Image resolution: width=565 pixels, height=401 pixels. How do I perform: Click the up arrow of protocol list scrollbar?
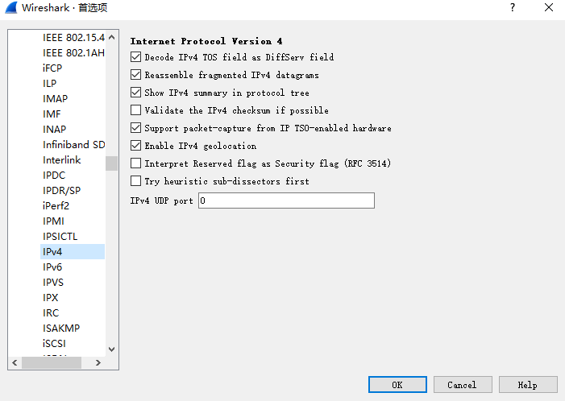112,37
